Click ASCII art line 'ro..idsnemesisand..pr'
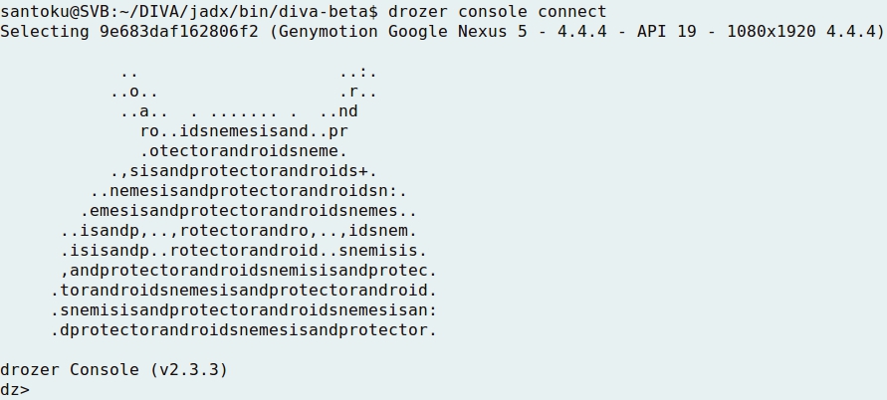Viewport: 887px width, 400px height. (244, 130)
